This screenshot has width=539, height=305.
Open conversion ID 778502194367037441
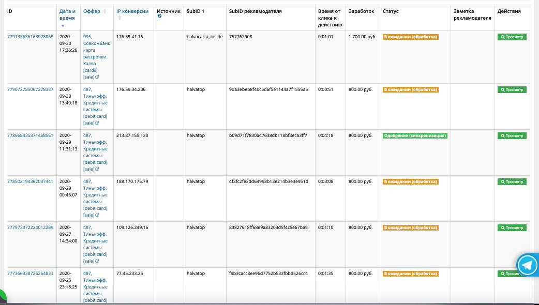(x=30, y=181)
